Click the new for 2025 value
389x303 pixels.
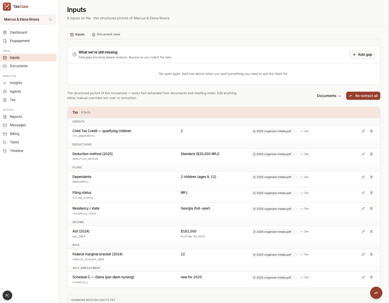[x=191, y=277]
